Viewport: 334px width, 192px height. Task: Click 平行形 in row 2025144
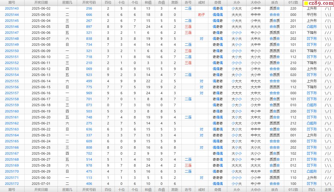(x=312, y=15)
